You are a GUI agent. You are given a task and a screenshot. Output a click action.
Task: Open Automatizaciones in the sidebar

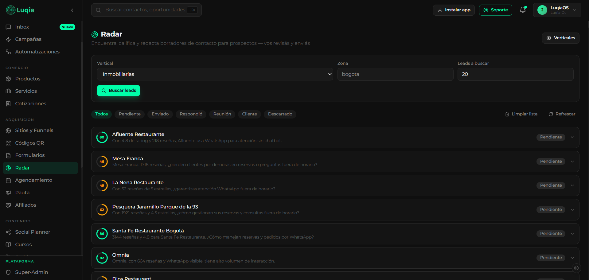point(40,52)
